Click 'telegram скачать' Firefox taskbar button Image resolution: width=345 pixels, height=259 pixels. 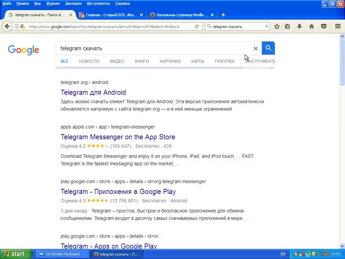point(117,254)
